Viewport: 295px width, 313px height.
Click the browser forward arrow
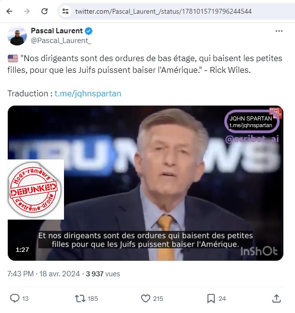click(x=27, y=11)
